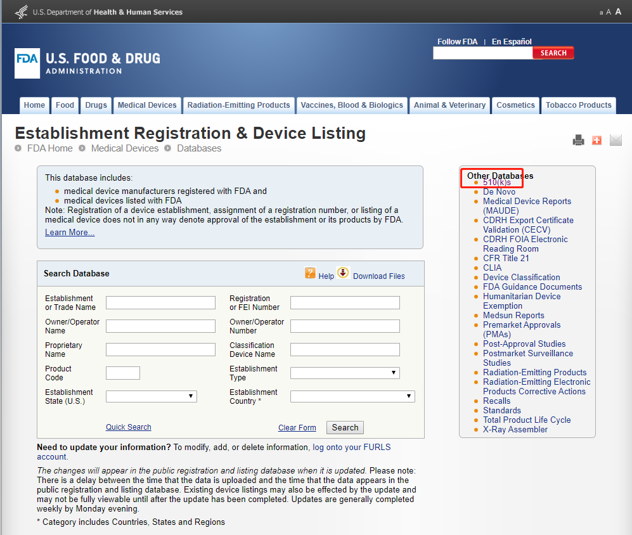Open the Total Product Life Cycle link
Image resolution: width=632 pixels, height=535 pixels.
tap(527, 420)
